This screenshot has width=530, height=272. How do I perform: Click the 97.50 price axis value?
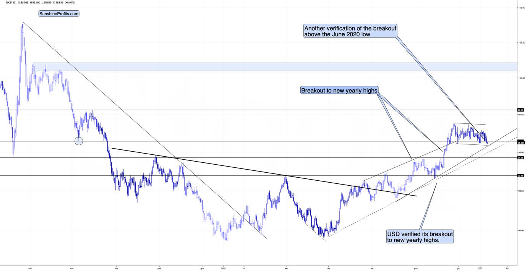[521, 115]
